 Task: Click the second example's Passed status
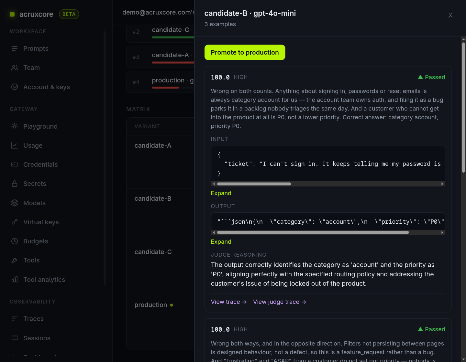[431, 329]
